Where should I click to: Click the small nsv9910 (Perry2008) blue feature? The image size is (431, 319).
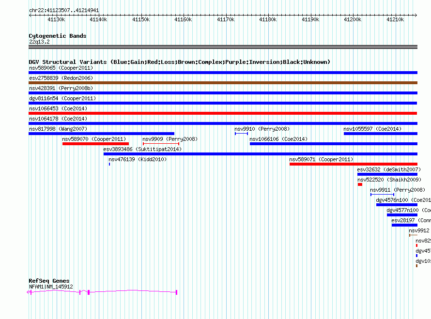click(x=241, y=134)
